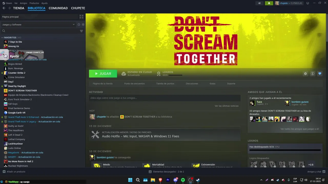The height and width of the screenshot is (184, 328).
Task: Remove game from favorites with heart toggle
Action: (320, 74)
